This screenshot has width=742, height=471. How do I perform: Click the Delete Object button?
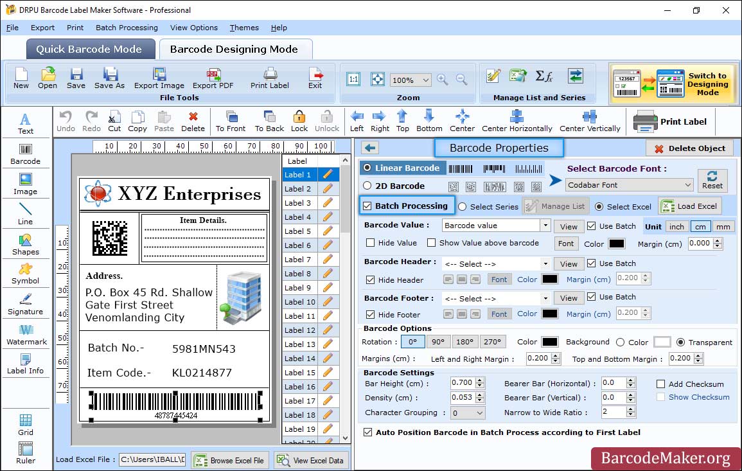click(689, 148)
